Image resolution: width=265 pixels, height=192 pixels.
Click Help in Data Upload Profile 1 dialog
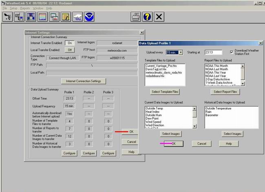[229, 143]
